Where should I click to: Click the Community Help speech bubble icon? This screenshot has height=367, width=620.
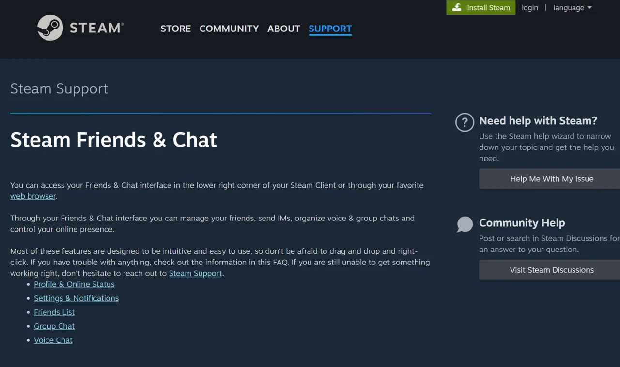coord(465,224)
